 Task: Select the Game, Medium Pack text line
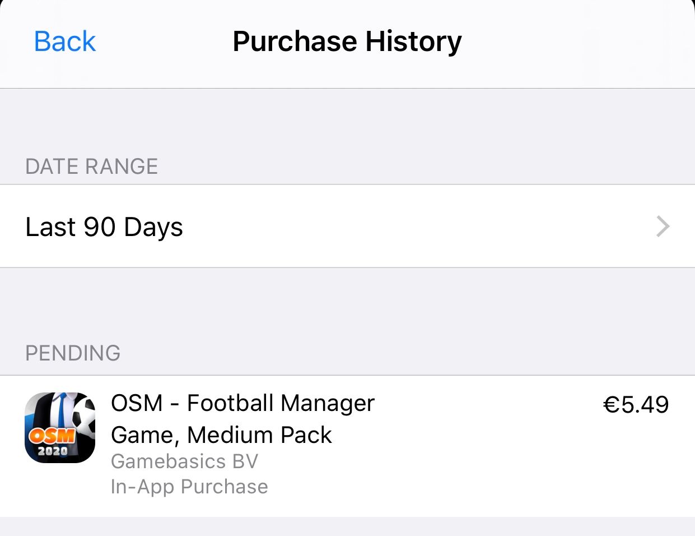click(x=221, y=435)
